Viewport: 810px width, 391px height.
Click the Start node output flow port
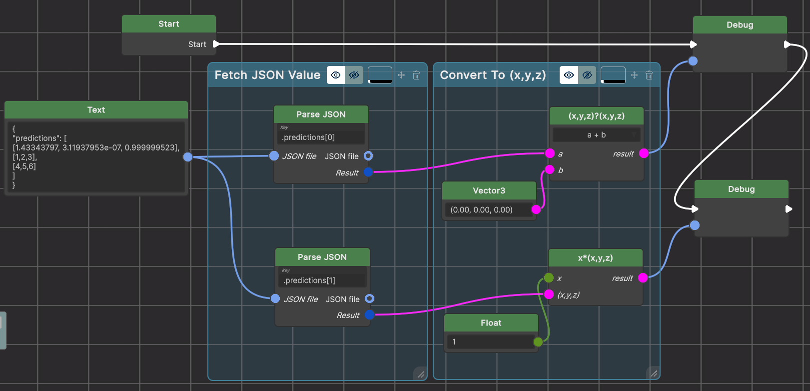pyautogui.click(x=216, y=44)
